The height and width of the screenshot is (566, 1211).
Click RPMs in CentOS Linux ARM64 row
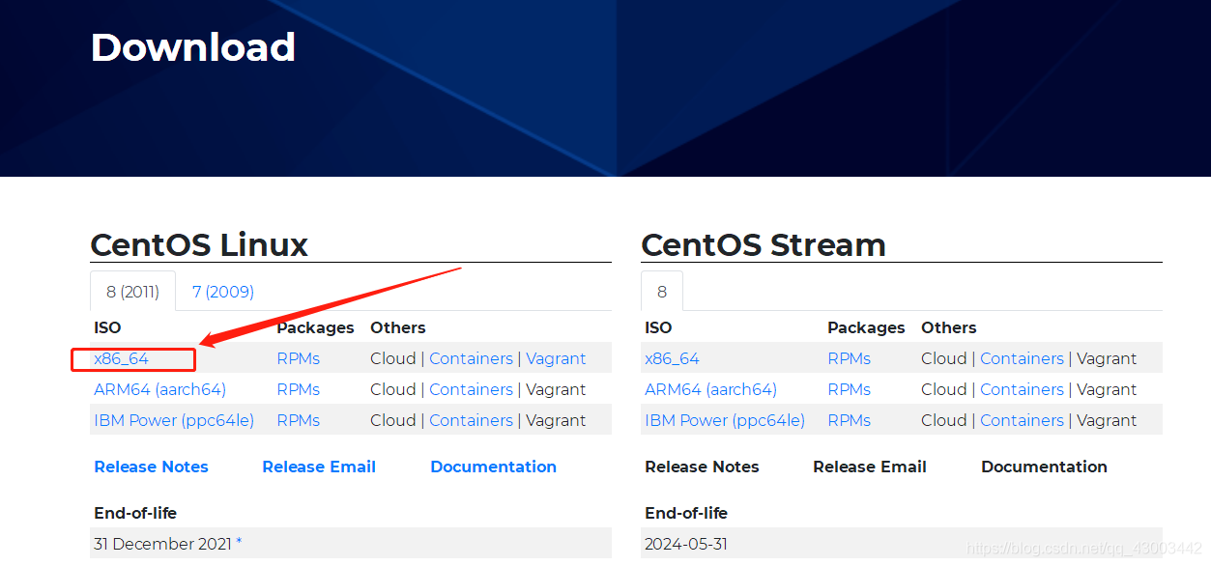[298, 389]
